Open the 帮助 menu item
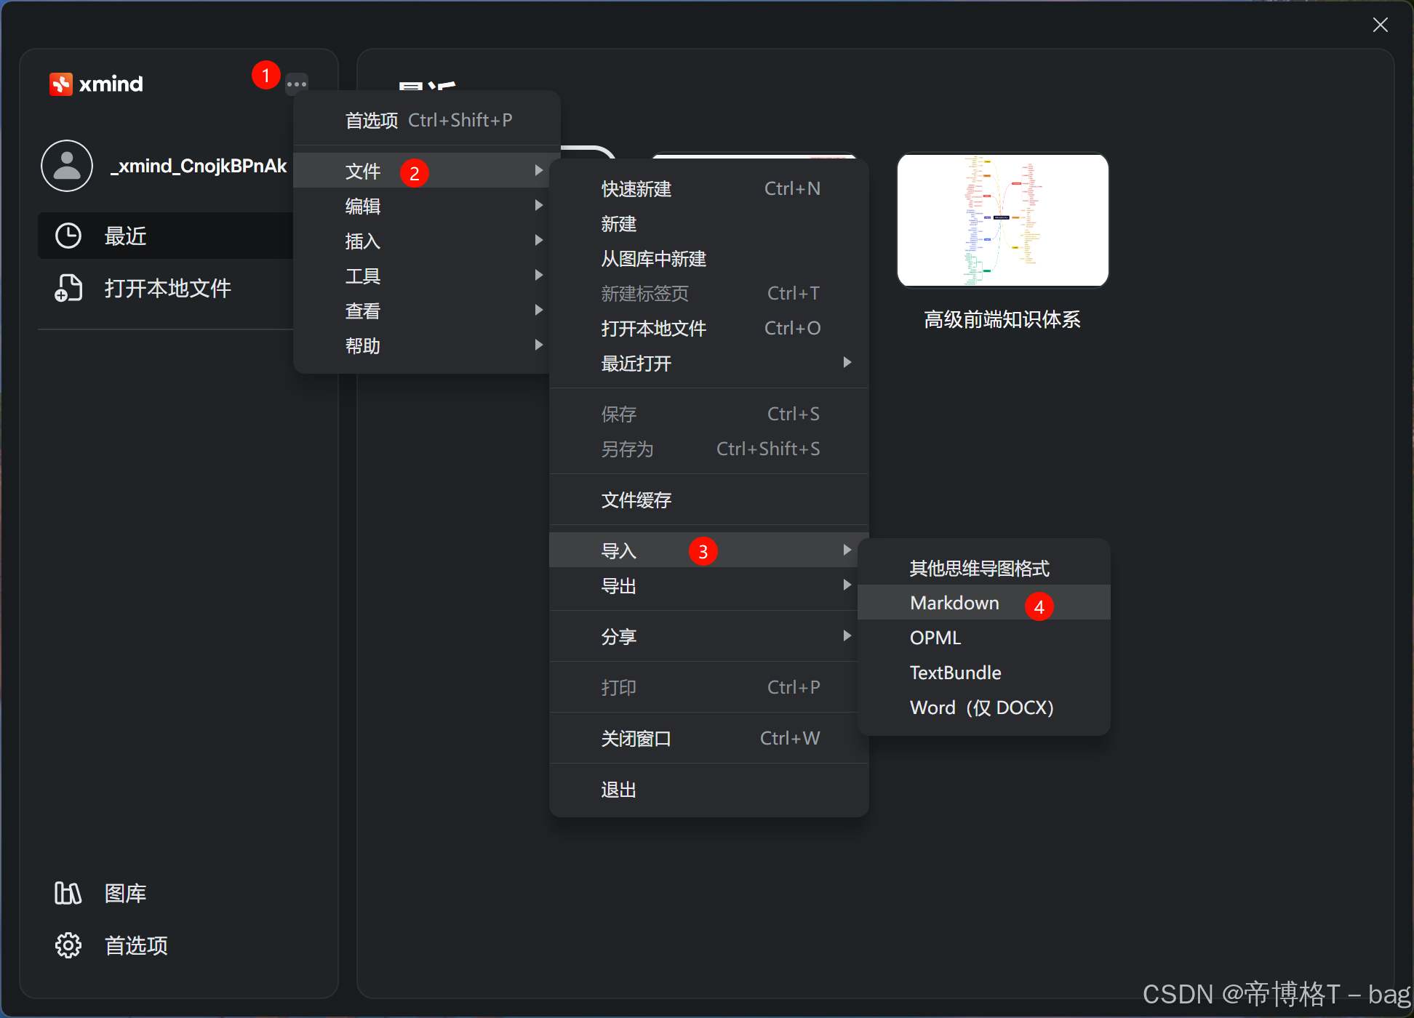1414x1018 pixels. [362, 345]
